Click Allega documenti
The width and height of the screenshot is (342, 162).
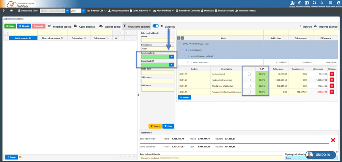(119, 11)
